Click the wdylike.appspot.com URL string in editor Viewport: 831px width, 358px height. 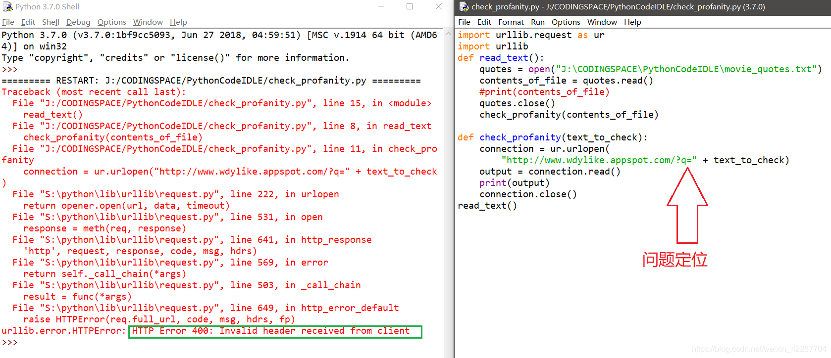coord(599,160)
